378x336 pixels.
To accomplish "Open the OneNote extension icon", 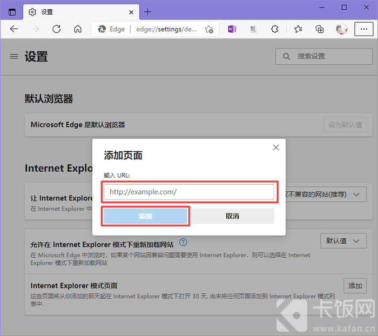I will click(x=232, y=29).
